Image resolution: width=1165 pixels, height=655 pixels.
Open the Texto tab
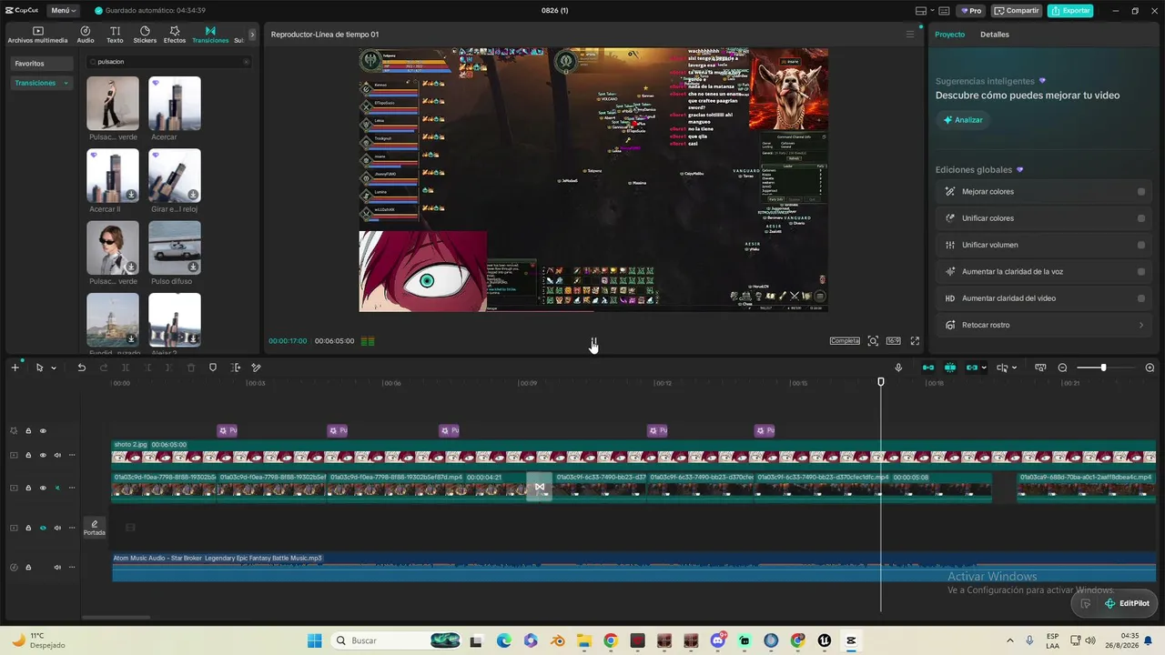(115, 35)
